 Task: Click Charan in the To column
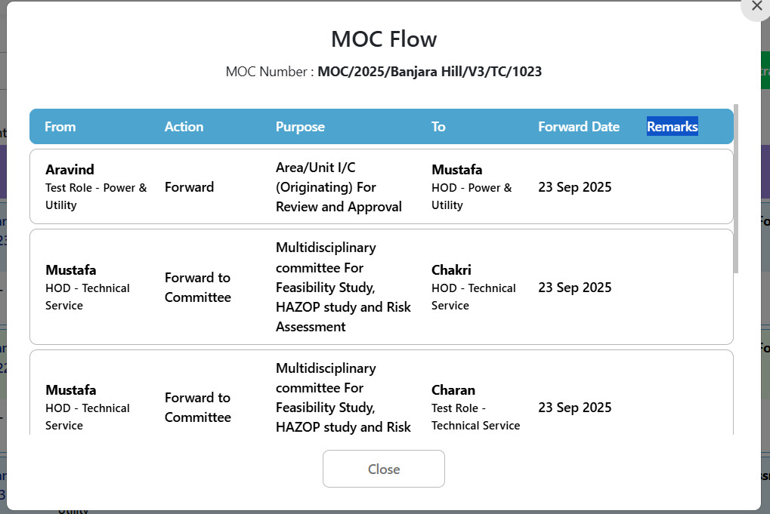click(453, 390)
